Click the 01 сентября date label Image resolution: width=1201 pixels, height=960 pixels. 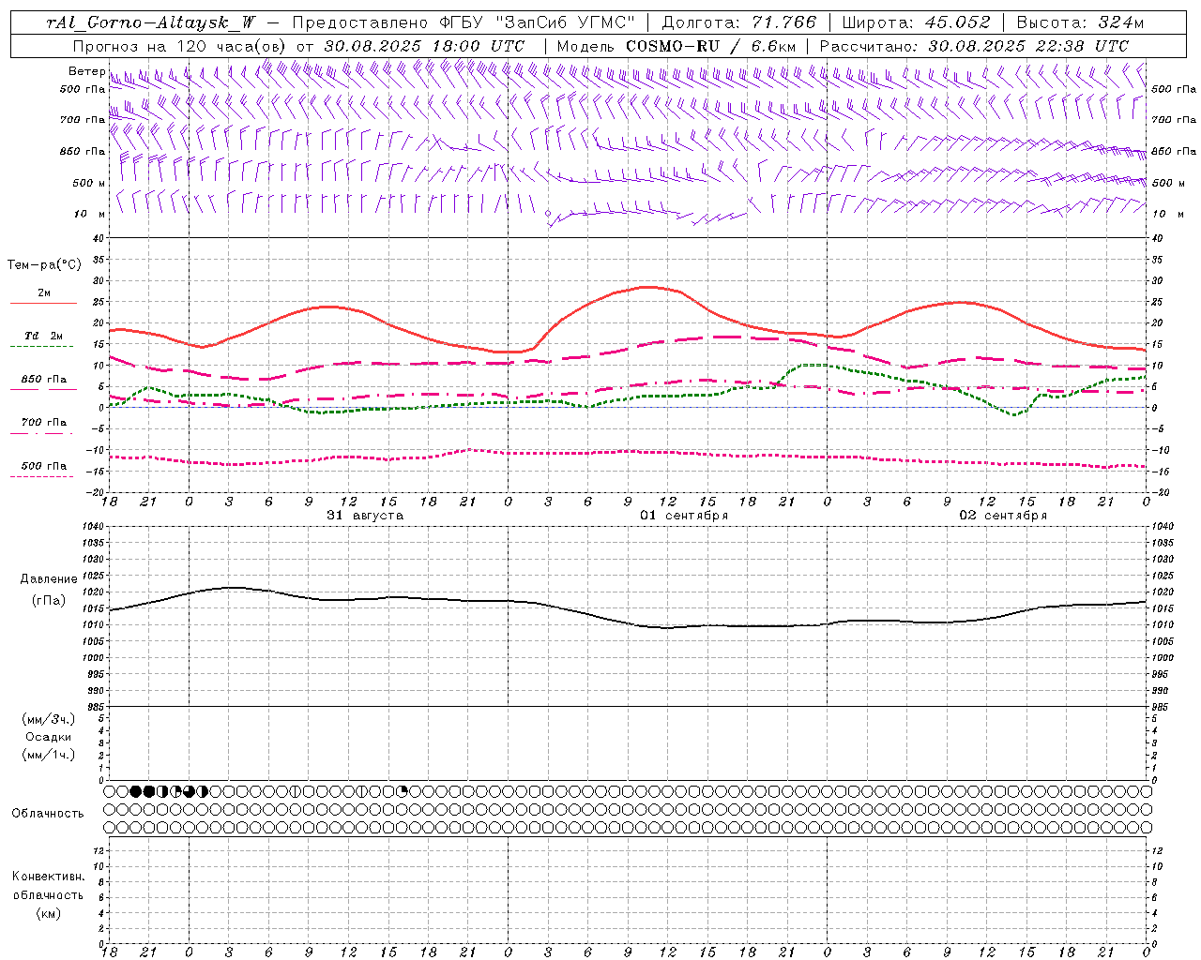click(684, 516)
